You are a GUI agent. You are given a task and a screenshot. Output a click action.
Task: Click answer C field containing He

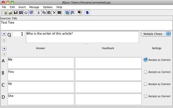coord(41,87)
